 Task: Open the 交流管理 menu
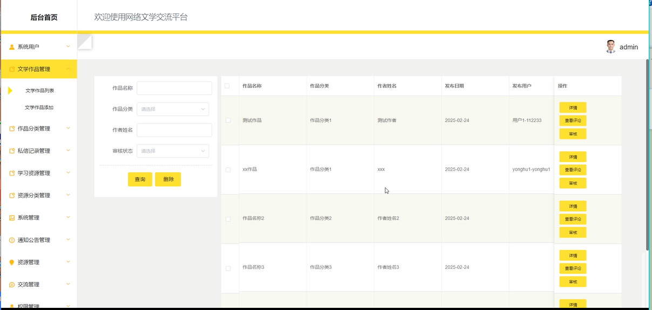point(38,285)
